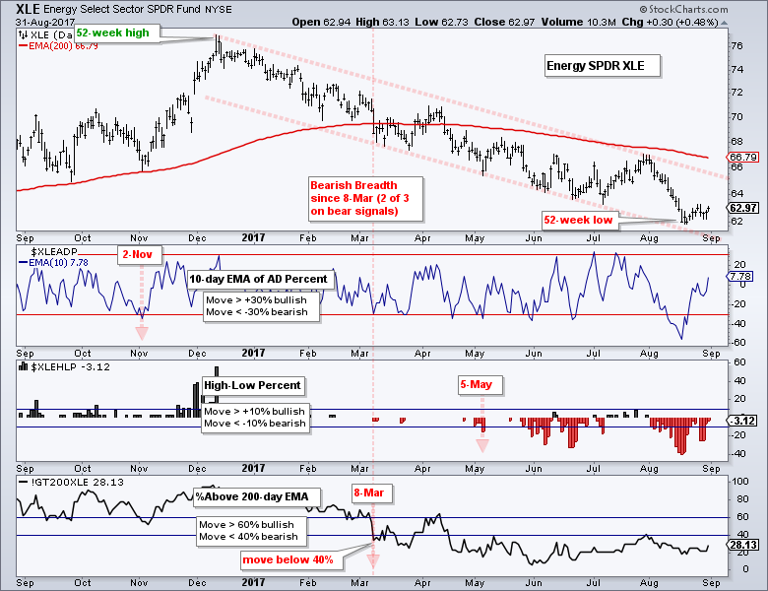Click the 7.78 value tag on AD Percent axis
The width and height of the screenshot is (768, 591).
tap(742, 277)
